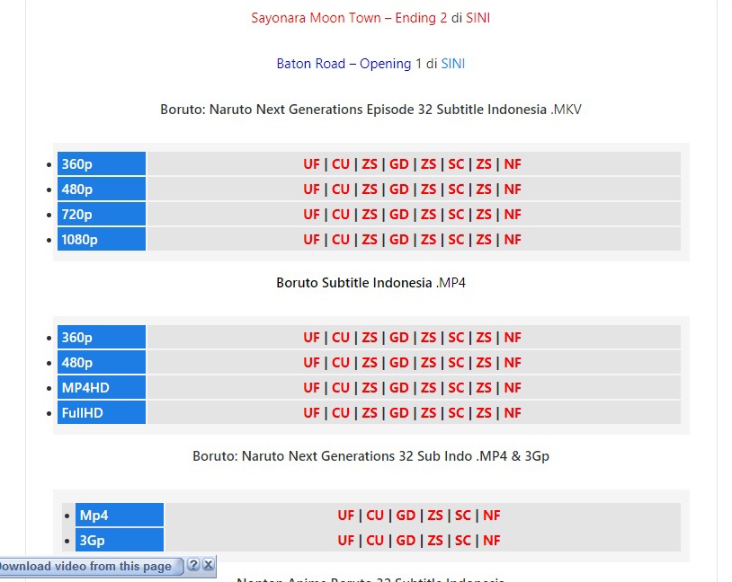The width and height of the screenshot is (732, 582).
Task: Open SINI link for Baton Road opening
Action: click(x=453, y=64)
